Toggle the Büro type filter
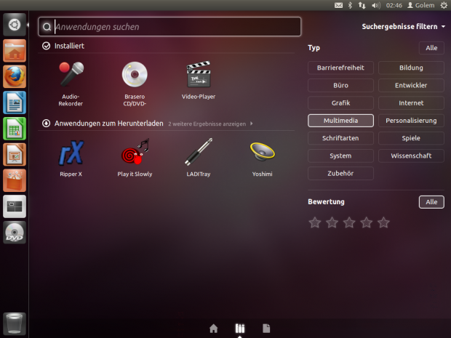 coord(340,85)
